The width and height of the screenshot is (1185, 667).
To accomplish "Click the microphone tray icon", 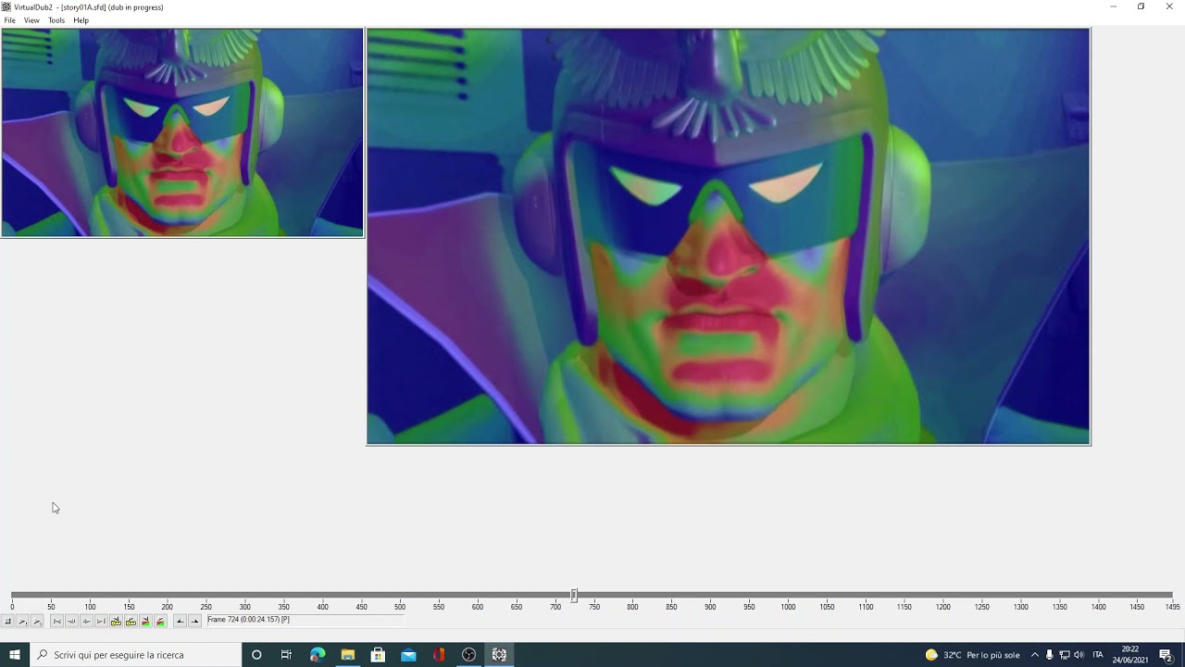I will point(1050,655).
